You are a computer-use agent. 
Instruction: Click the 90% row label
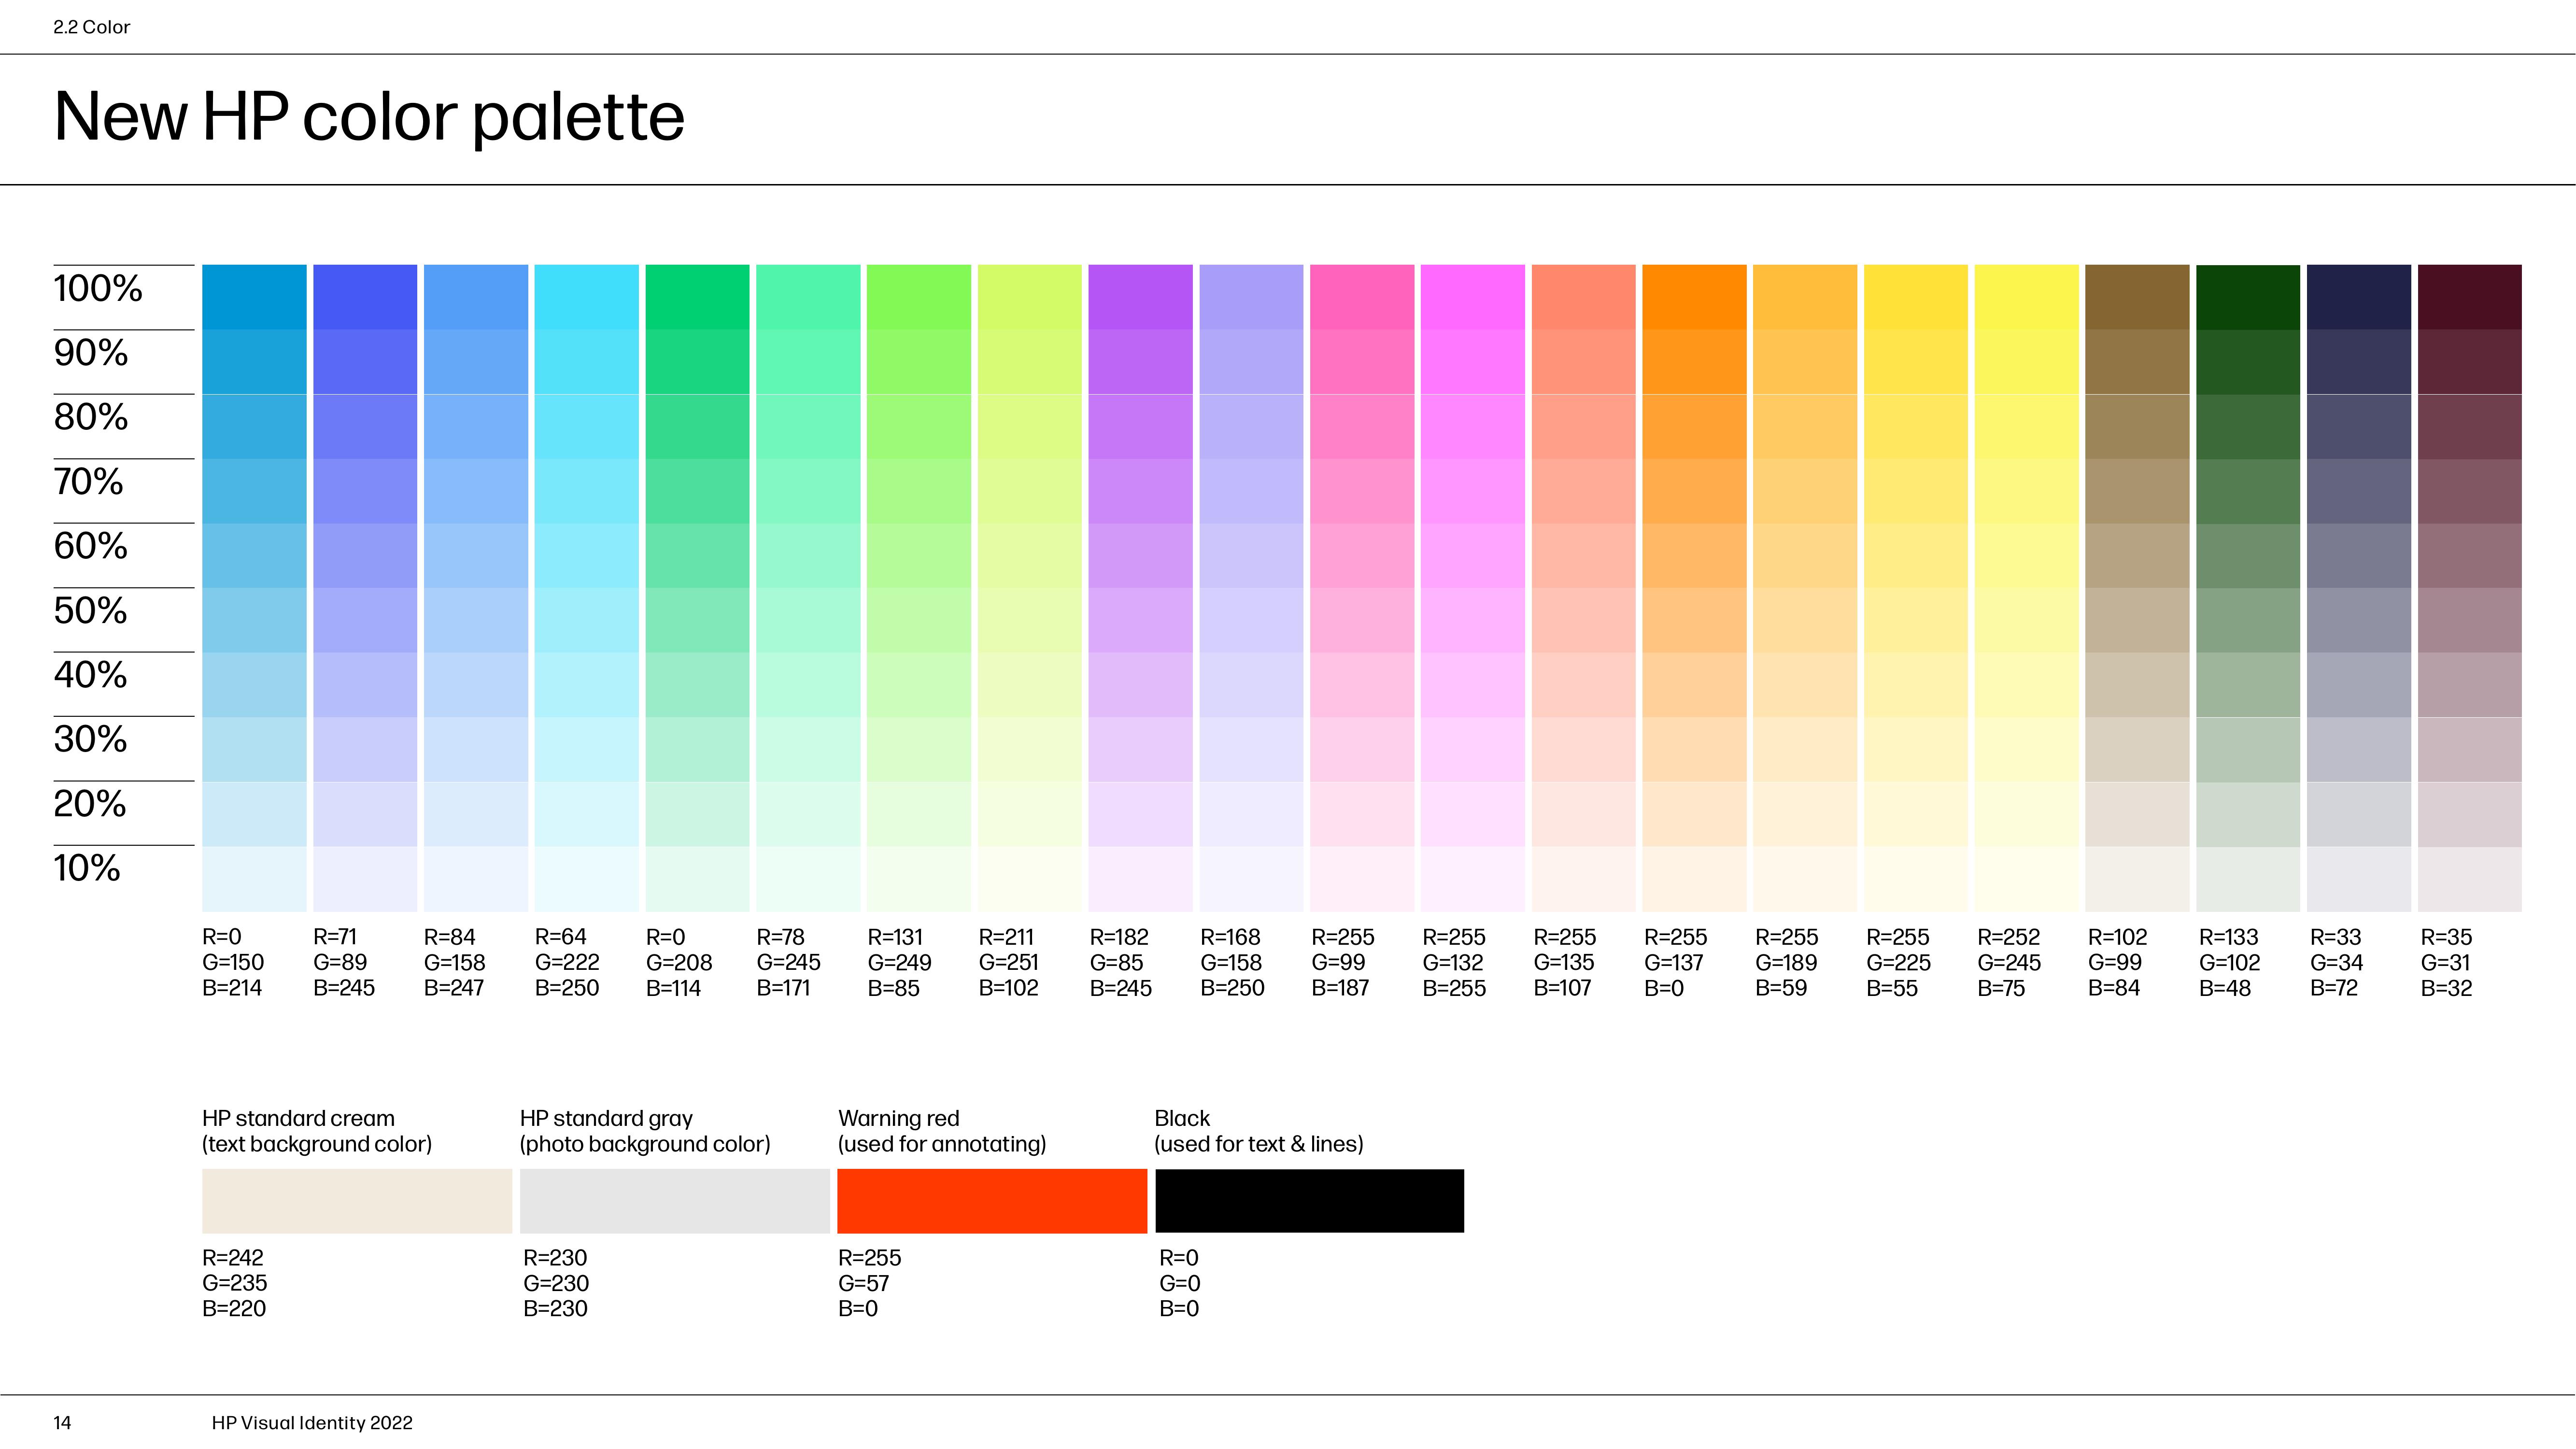point(91,353)
